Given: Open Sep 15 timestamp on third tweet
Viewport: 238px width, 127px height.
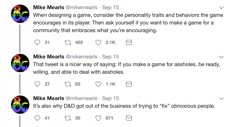Looking at the screenshot, I should coord(110,98).
